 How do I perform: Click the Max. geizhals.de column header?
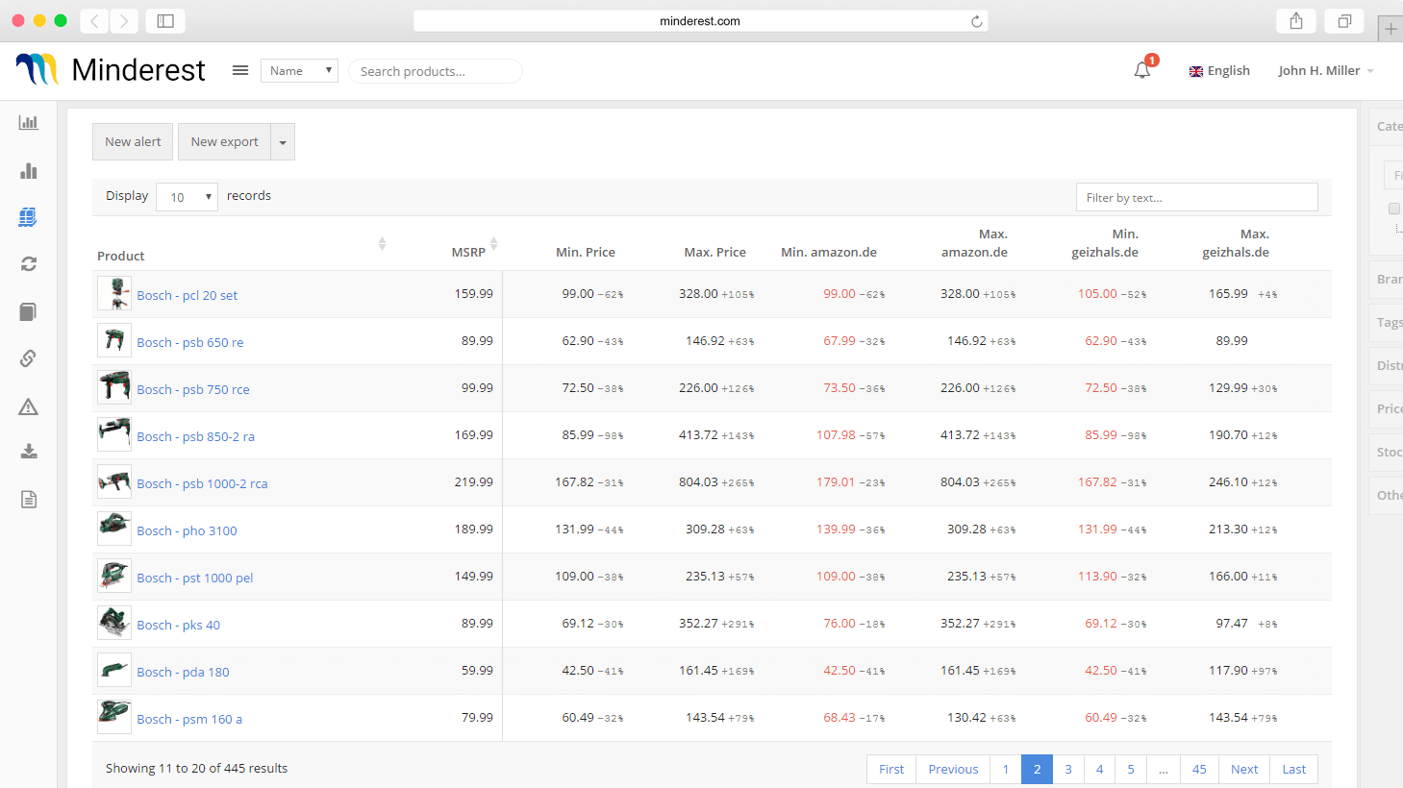[1236, 243]
